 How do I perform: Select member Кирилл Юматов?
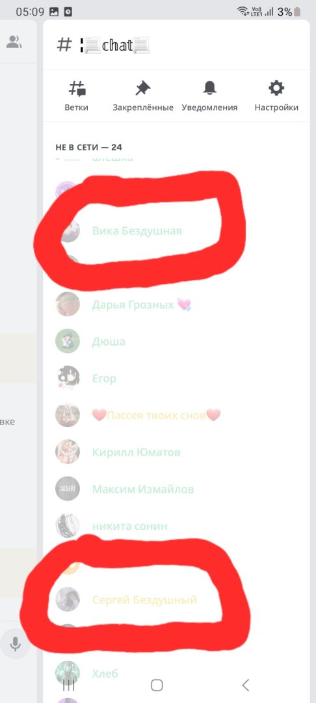(x=178, y=452)
